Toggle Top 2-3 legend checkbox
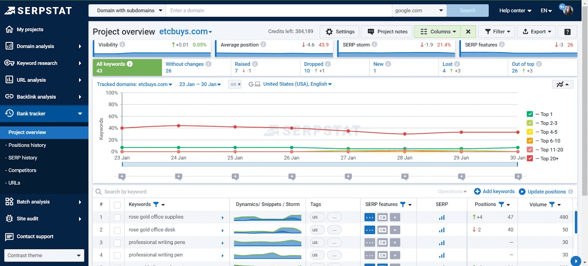The image size is (588, 266). (x=530, y=123)
